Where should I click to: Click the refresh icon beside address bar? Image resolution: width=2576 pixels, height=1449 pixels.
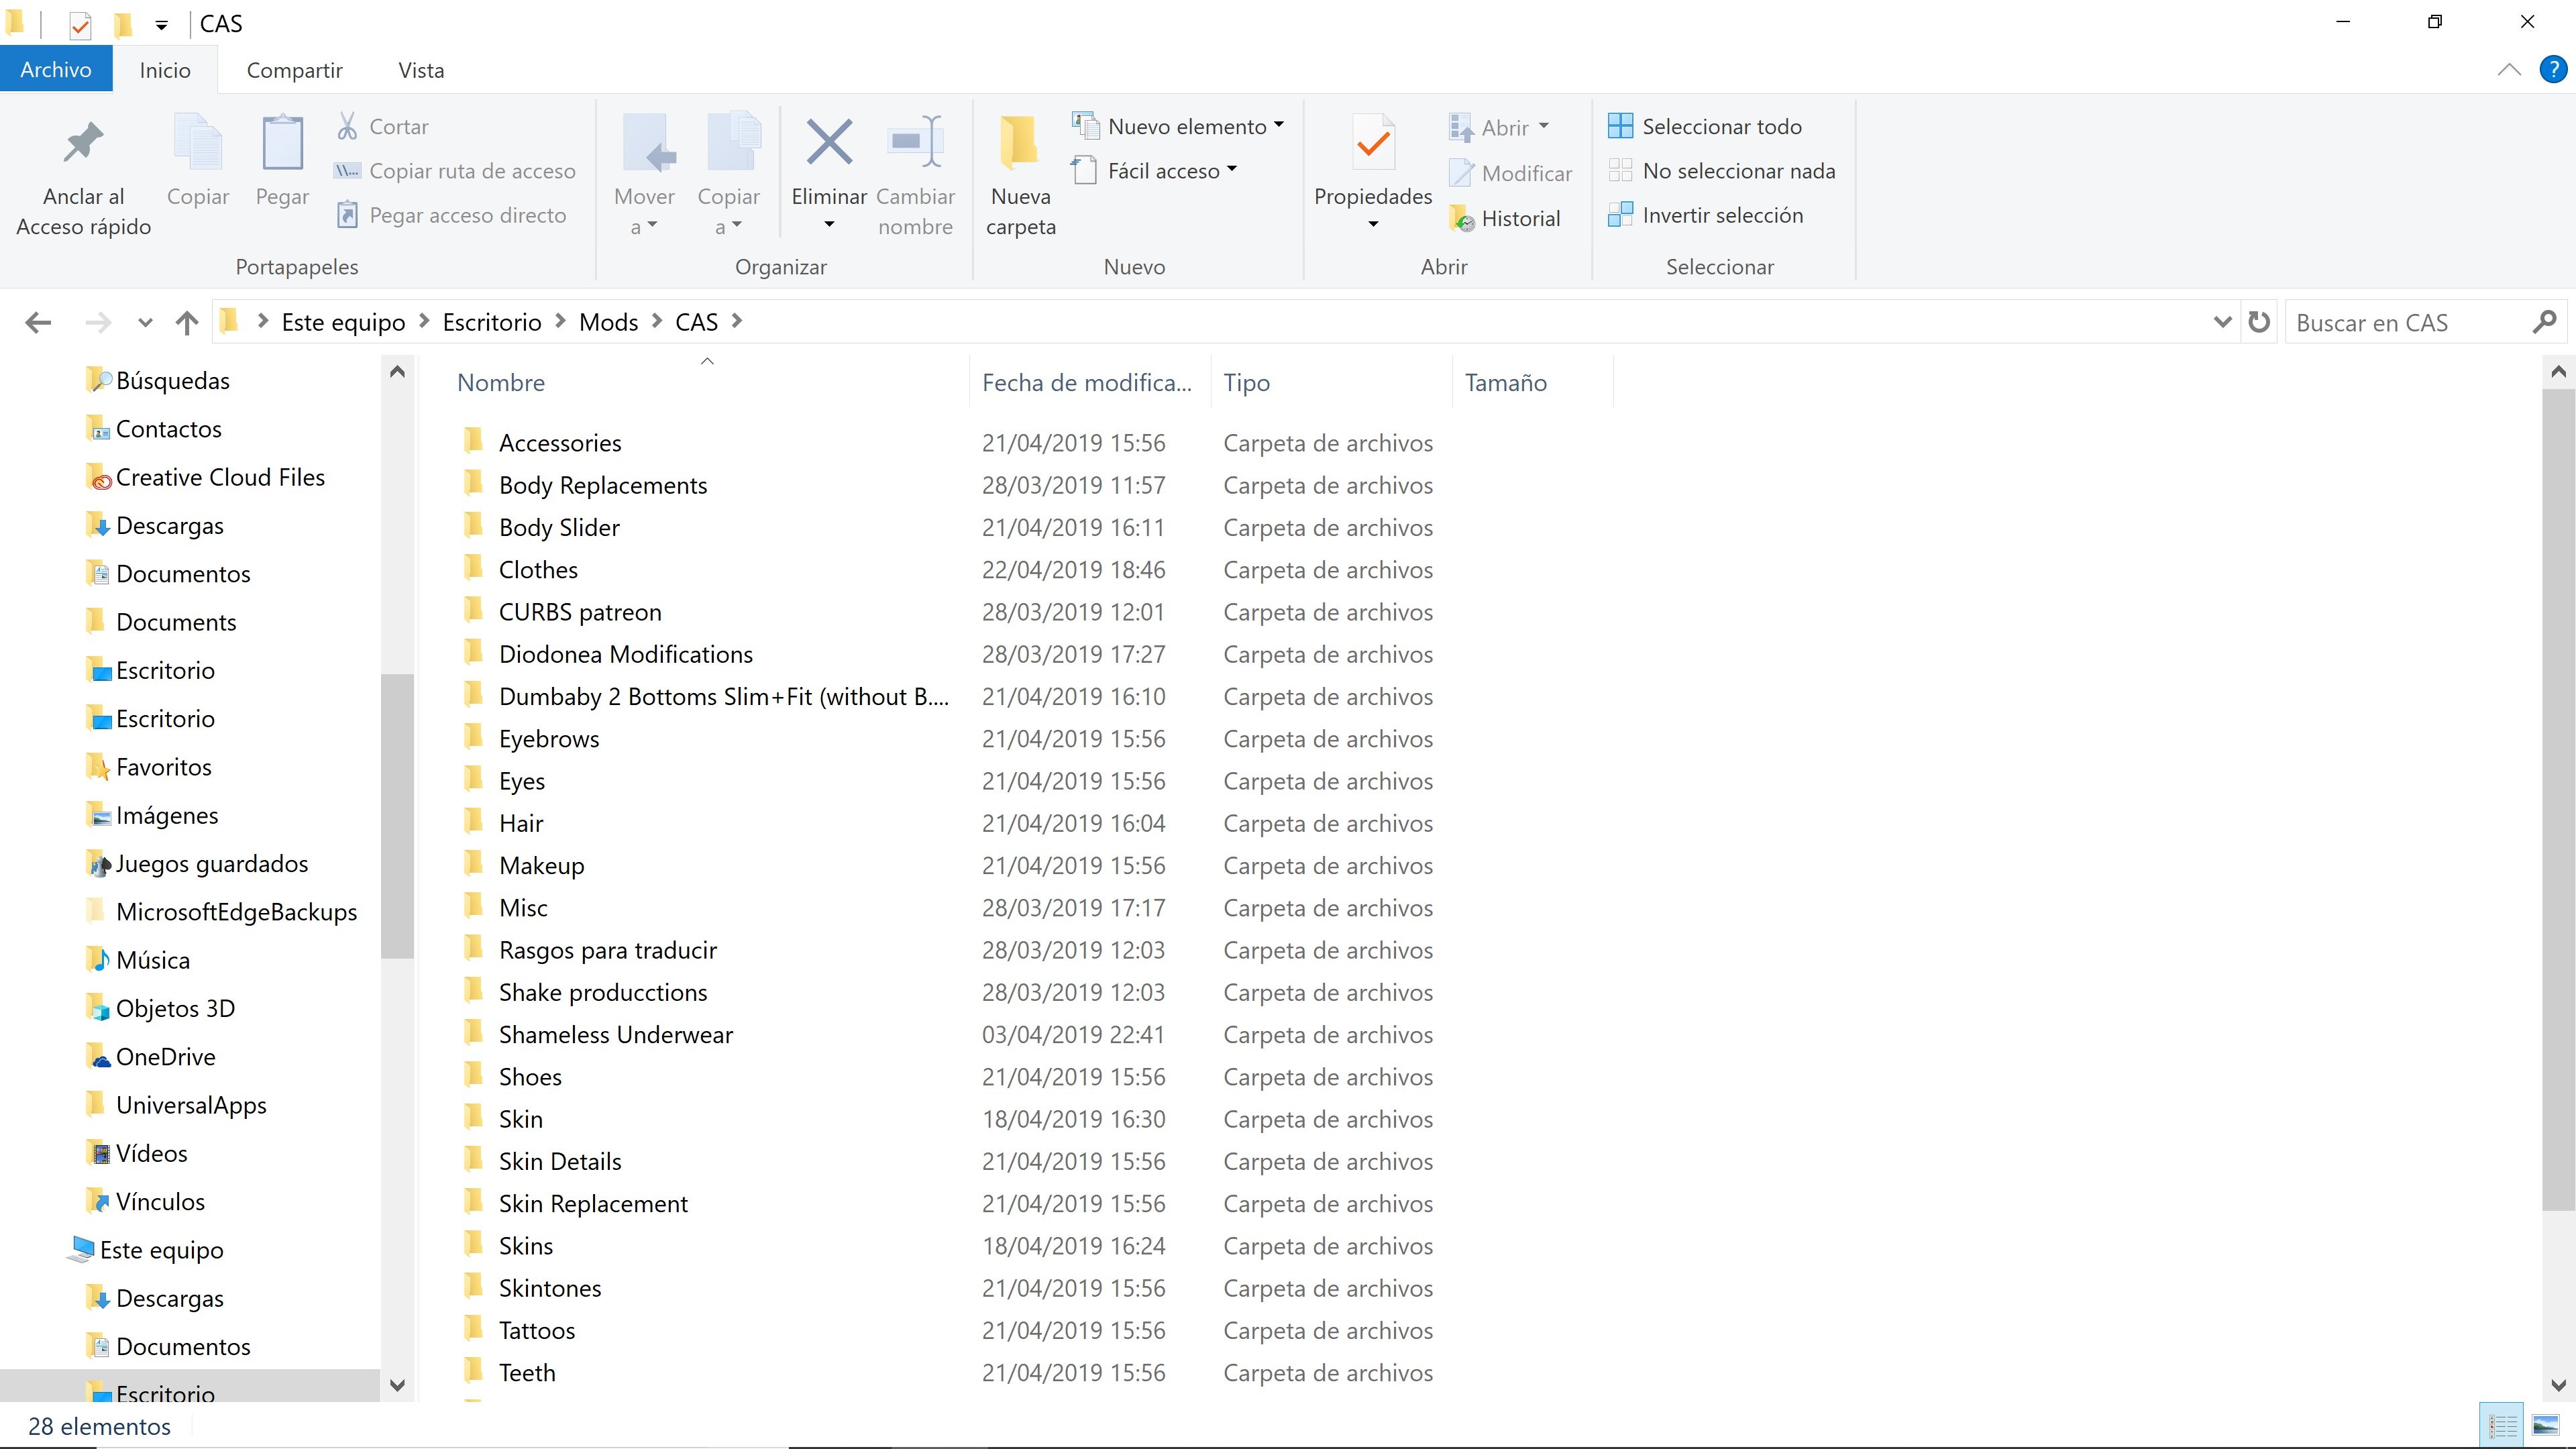pos(2259,322)
